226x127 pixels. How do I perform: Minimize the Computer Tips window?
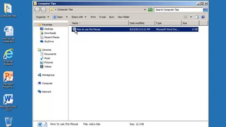(198, 4)
